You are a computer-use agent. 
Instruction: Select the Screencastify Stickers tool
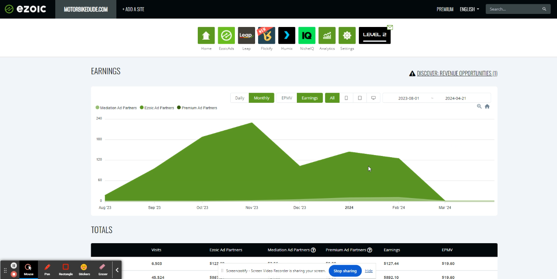click(84, 270)
